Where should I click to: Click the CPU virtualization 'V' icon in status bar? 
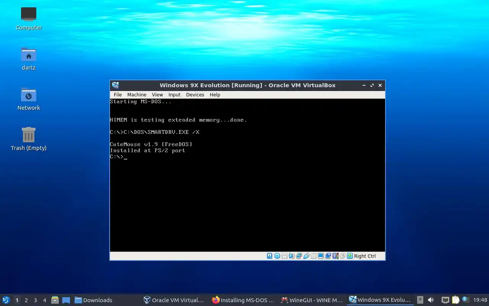(x=335, y=256)
